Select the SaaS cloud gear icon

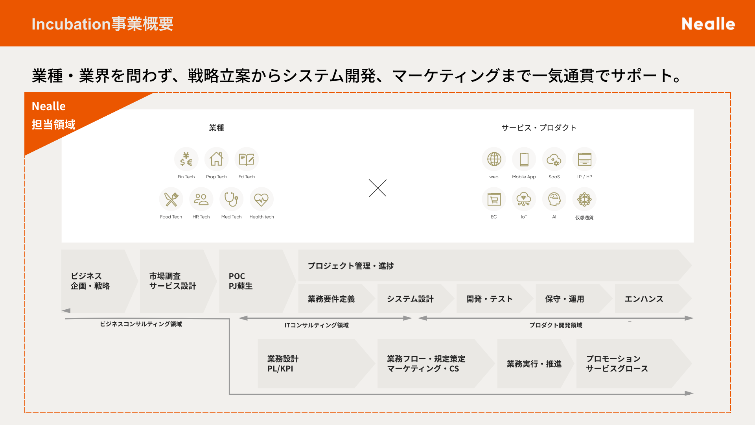click(554, 159)
